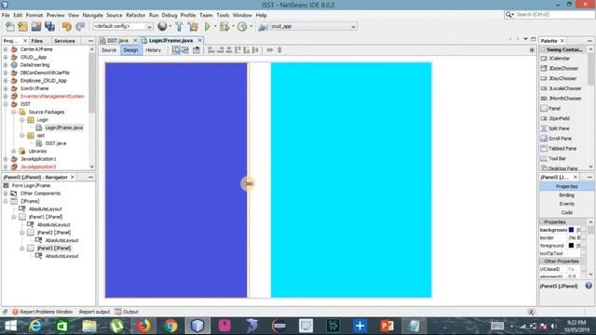Build the project with the hammer icon
Viewport: 596px width, 335px height.
pos(179,26)
